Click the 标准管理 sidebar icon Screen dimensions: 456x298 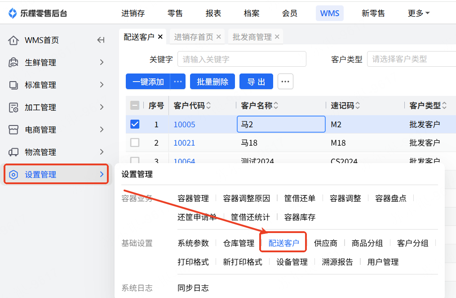click(x=13, y=85)
